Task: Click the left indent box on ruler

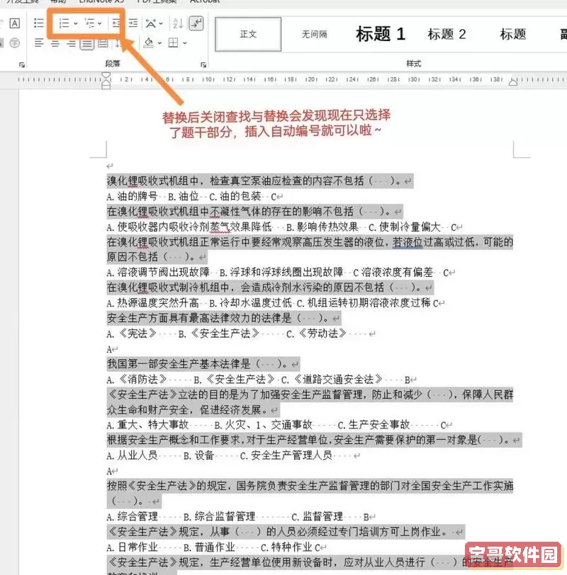Action: click(106, 86)
